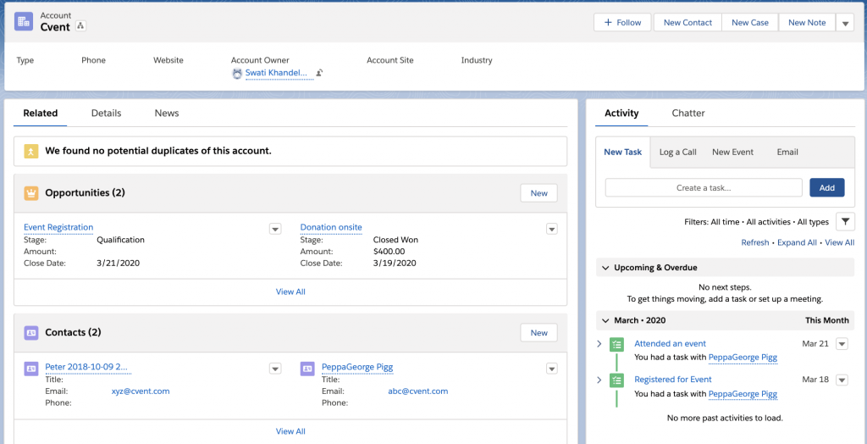Click the Contacts card icon
Screen dimensions: 867x444
click(31, 333)
